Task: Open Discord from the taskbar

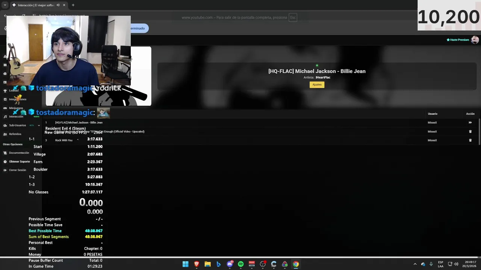Action: [x=230, y=264]
